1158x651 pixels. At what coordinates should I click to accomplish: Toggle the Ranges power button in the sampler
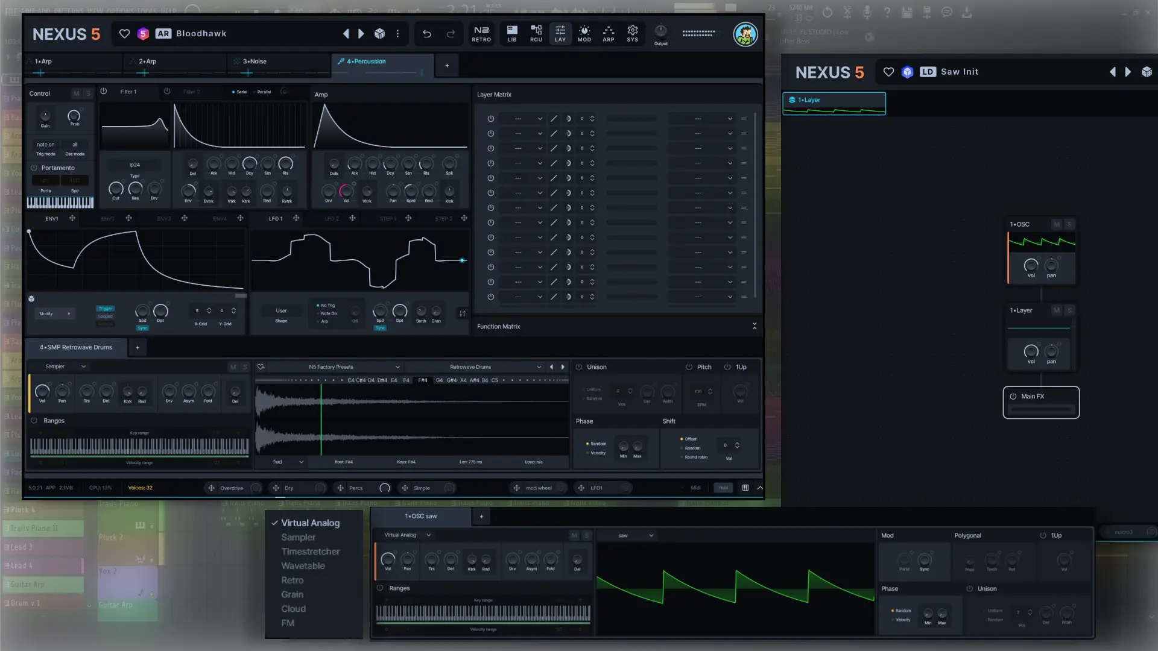[x=34, y=421]
